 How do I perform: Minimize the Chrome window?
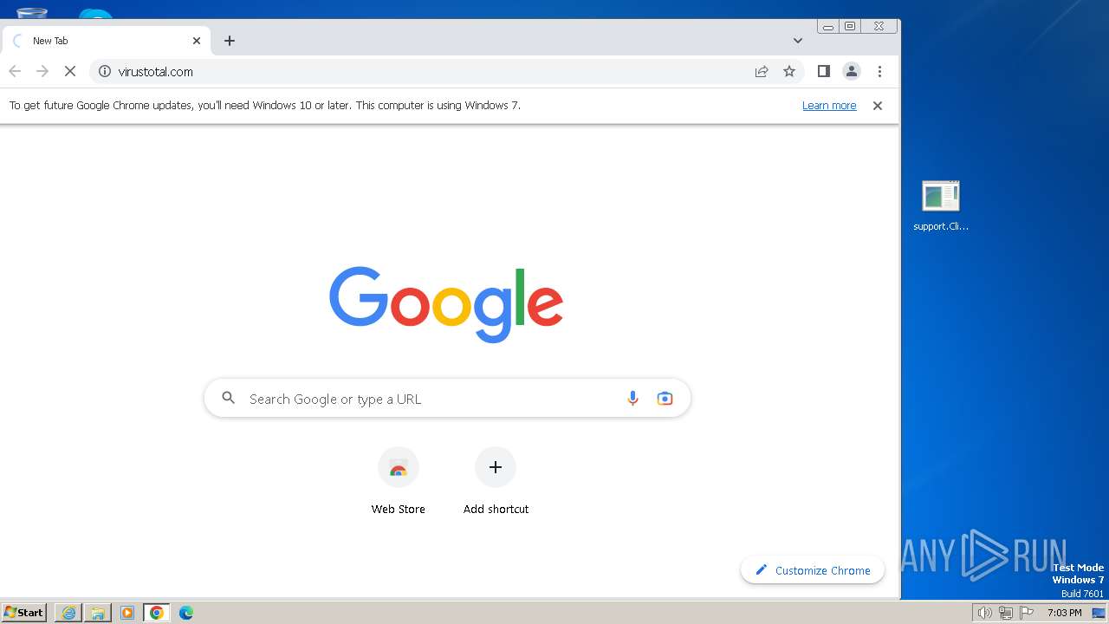tap(828, 27)
